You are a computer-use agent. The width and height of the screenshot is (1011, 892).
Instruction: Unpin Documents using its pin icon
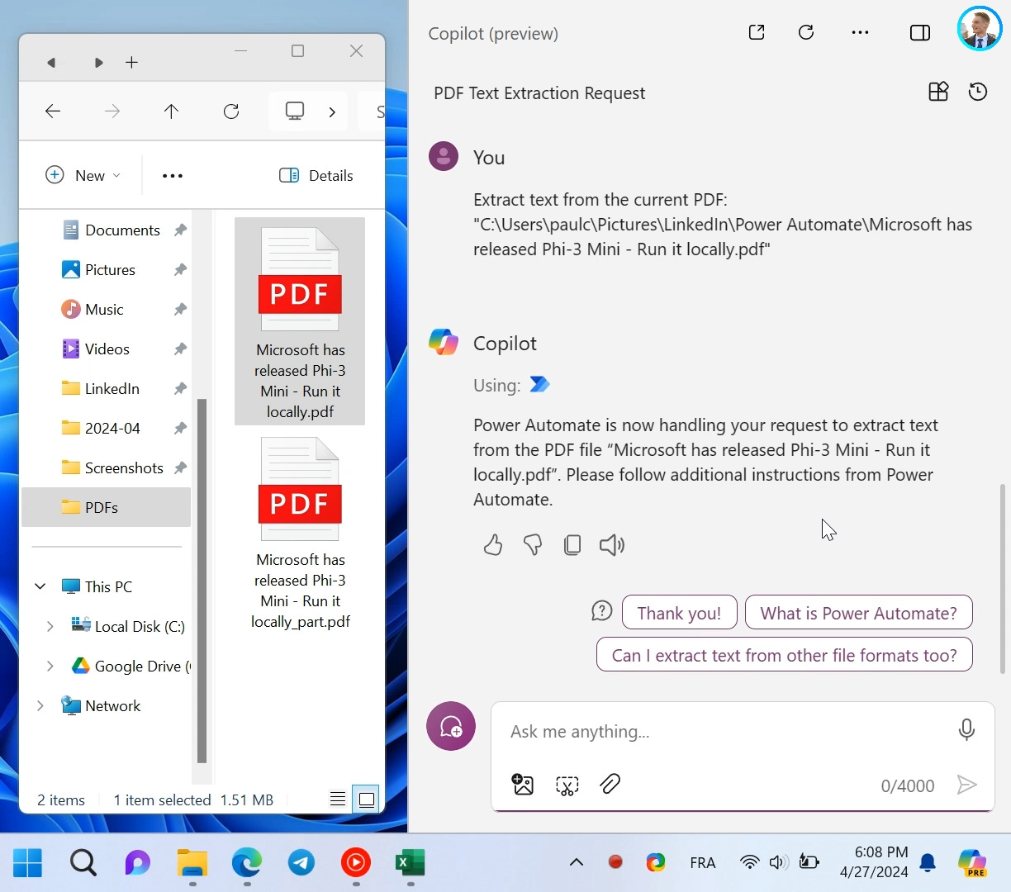[180, 230]
